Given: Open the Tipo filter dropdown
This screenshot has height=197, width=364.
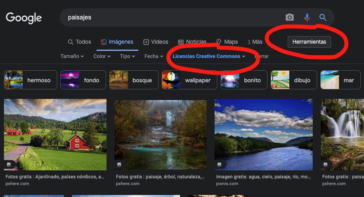Looking at the screenshot, I should [127, 56].
